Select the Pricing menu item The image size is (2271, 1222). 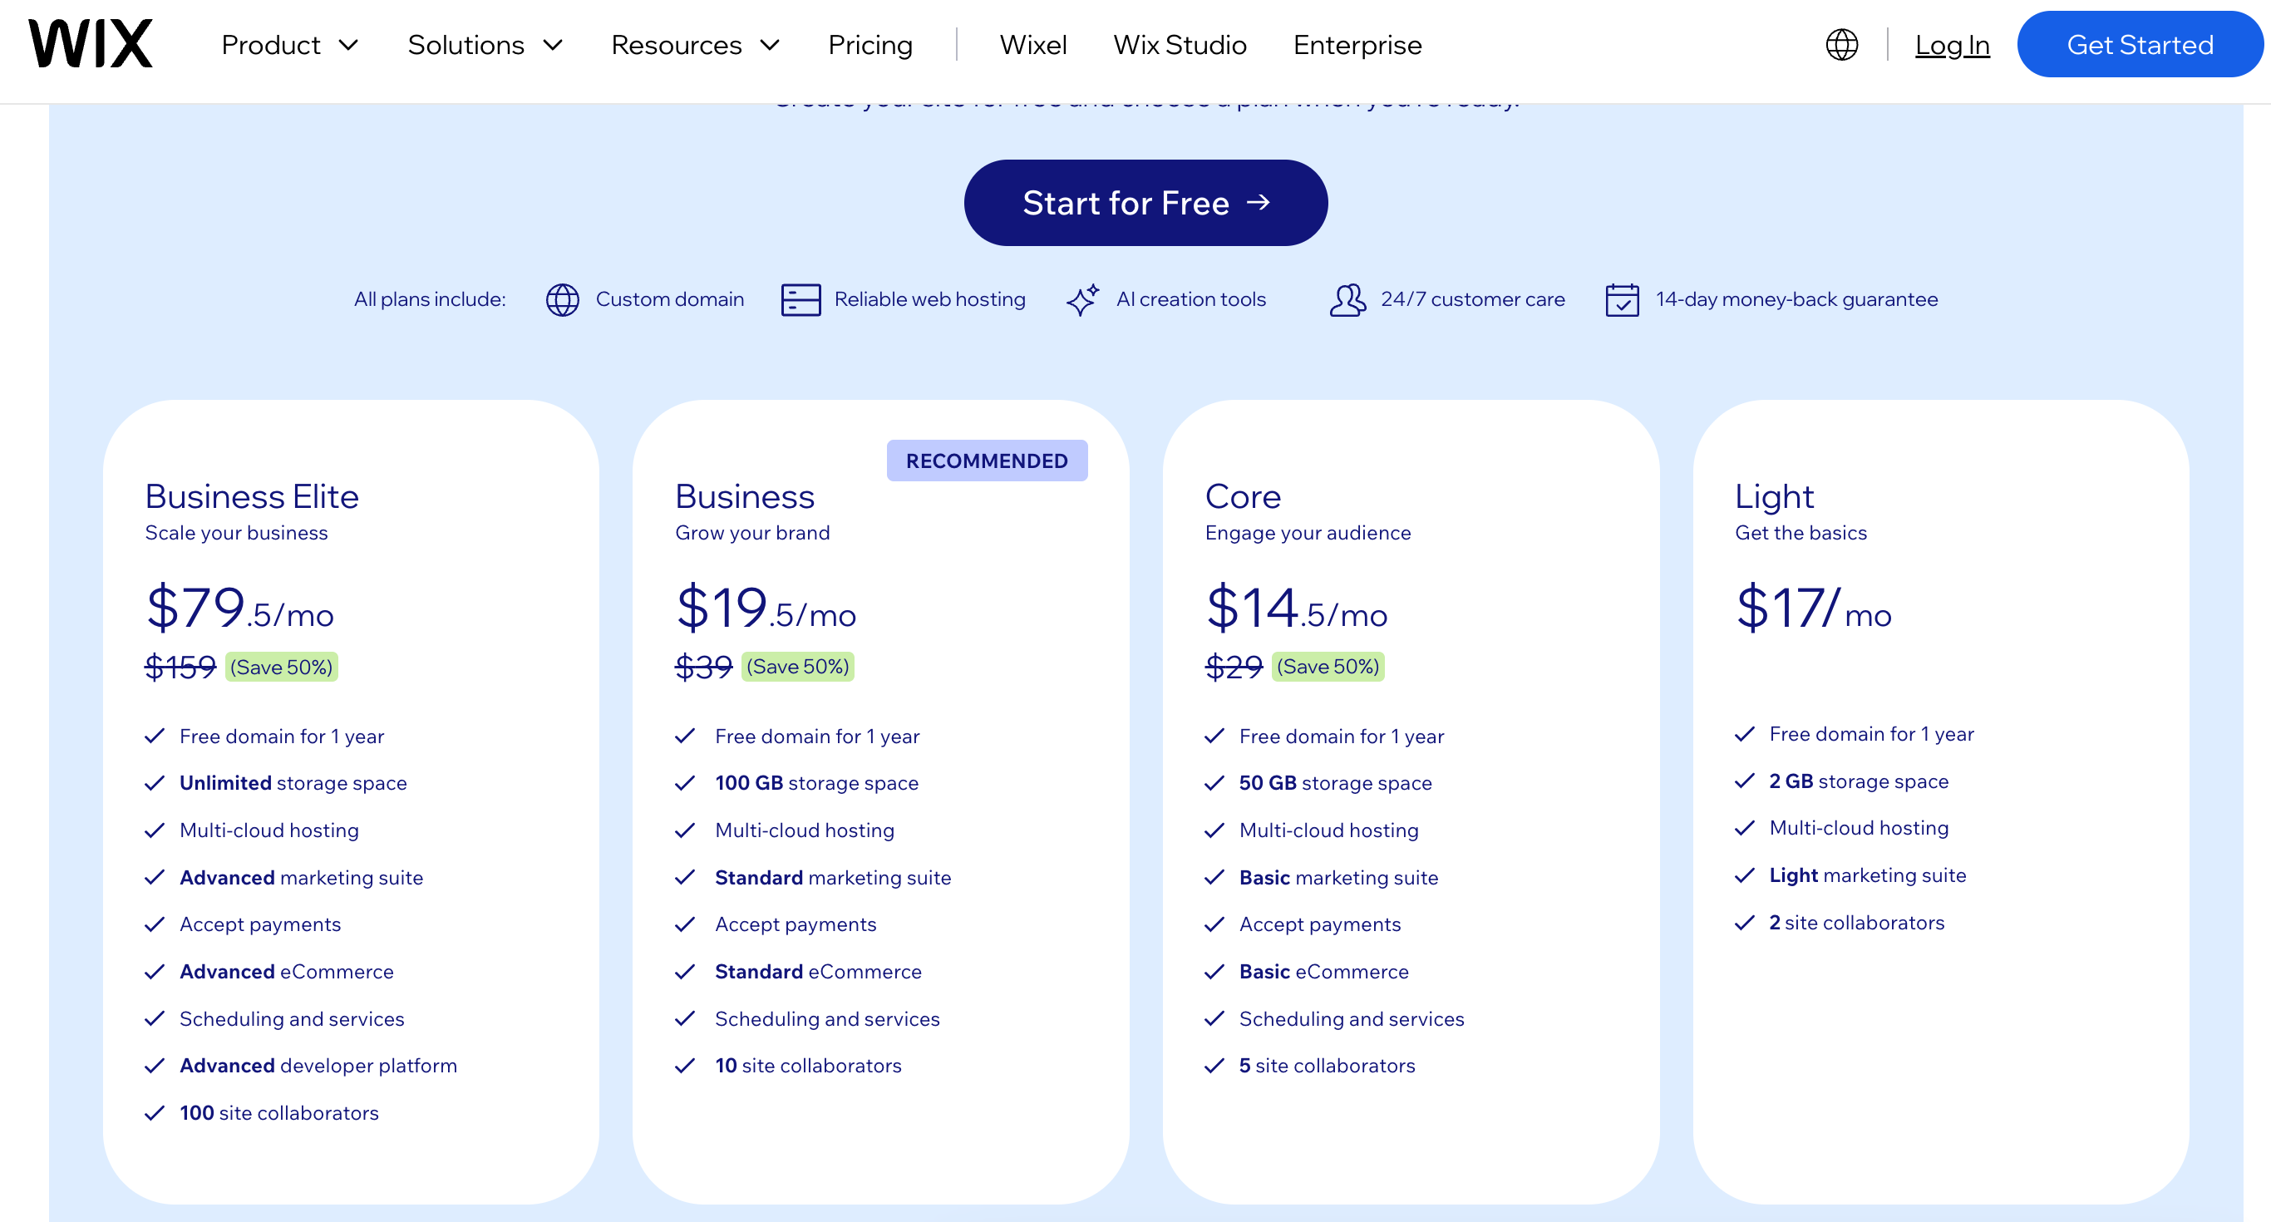coord(870,44)
